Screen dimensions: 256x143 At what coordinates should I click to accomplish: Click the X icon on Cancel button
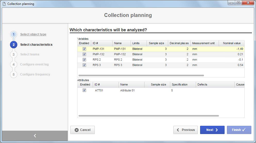76,130
